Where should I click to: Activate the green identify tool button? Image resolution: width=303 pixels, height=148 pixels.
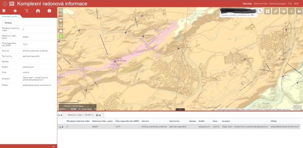[x=61, y=36]
